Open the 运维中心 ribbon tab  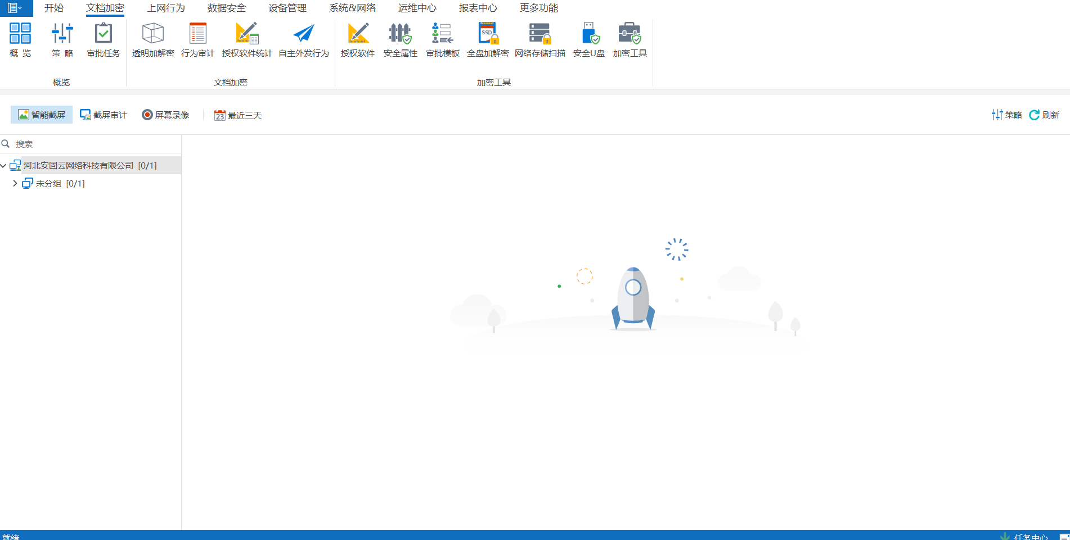(x=417, y=8)
